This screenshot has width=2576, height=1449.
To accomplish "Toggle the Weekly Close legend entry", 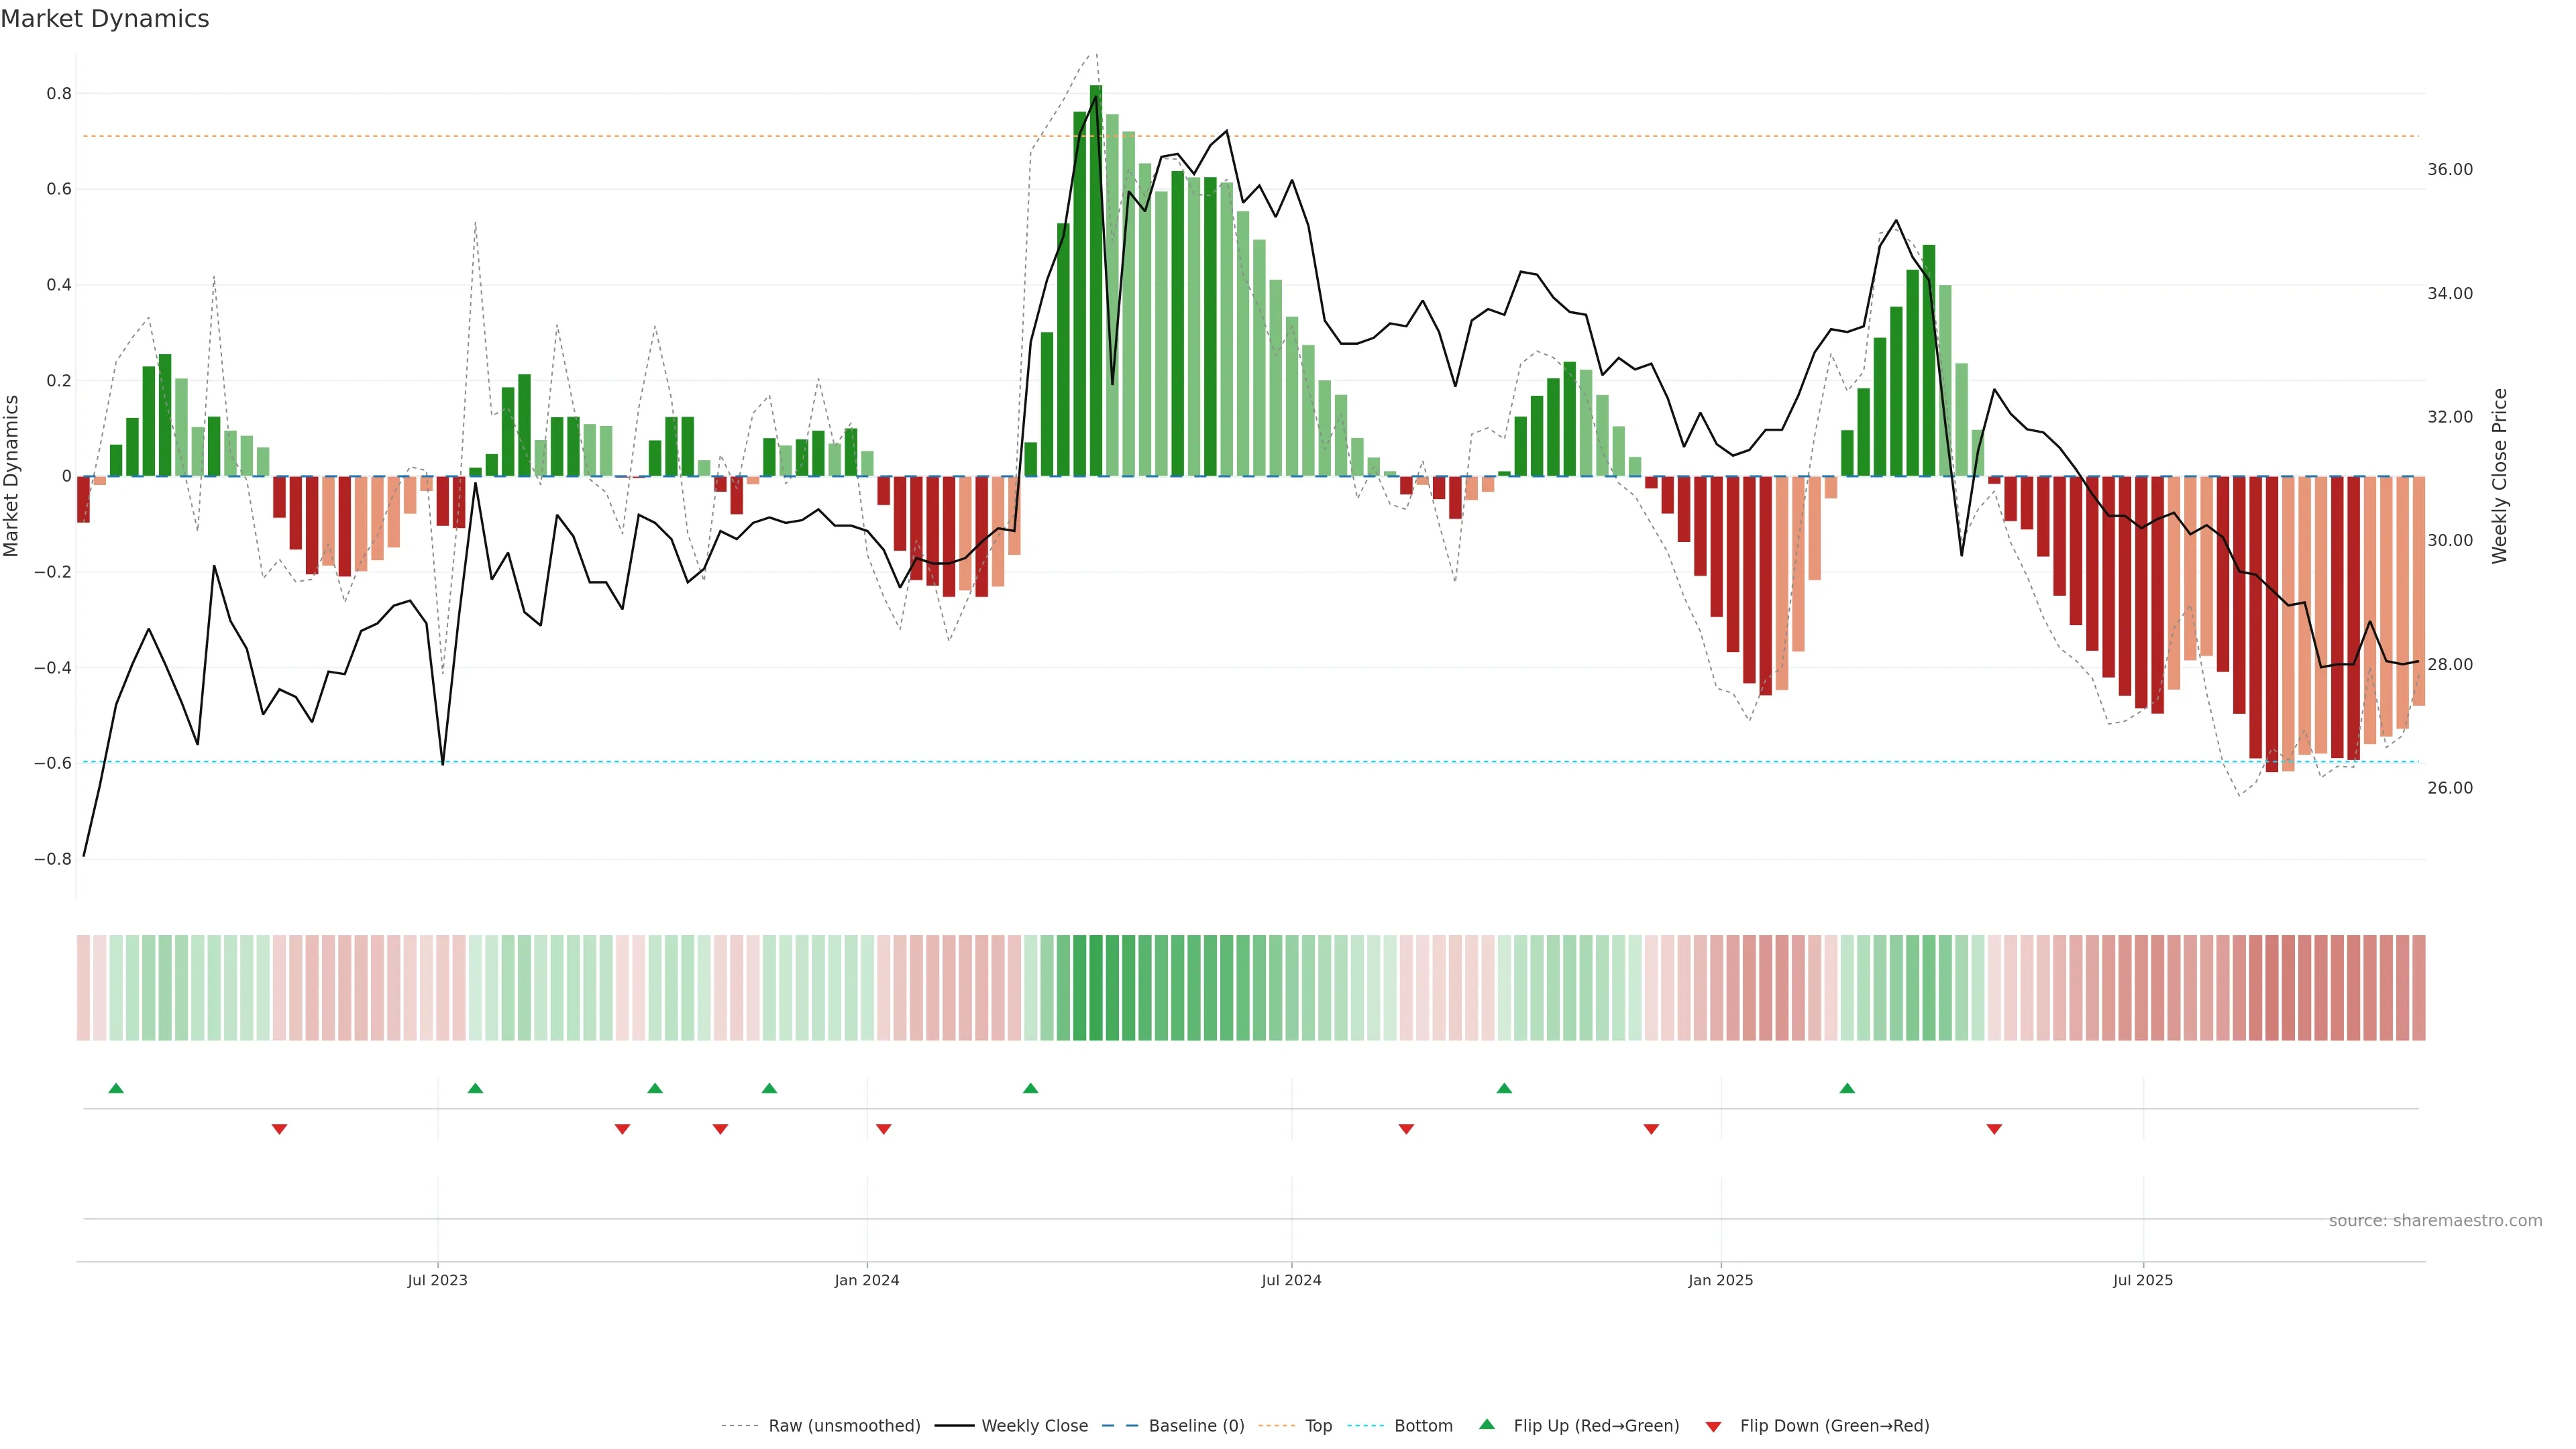I will (x=1034, y=1426).
